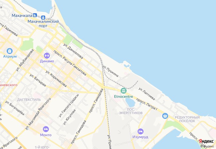Click the Изумруд hotel bed icon
The height and width of the screenshot is (149, 216).
pyautogui.click(x=140, y=131)
